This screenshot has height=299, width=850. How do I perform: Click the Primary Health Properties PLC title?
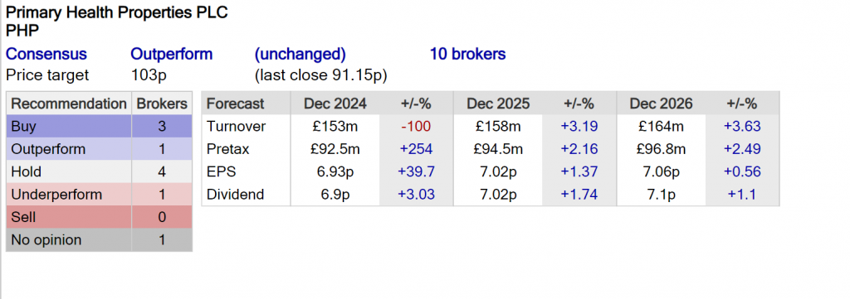116,12
